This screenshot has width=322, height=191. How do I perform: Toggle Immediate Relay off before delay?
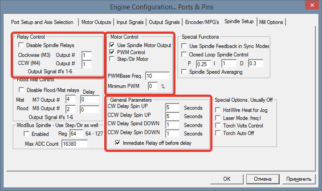click(118, 143)
